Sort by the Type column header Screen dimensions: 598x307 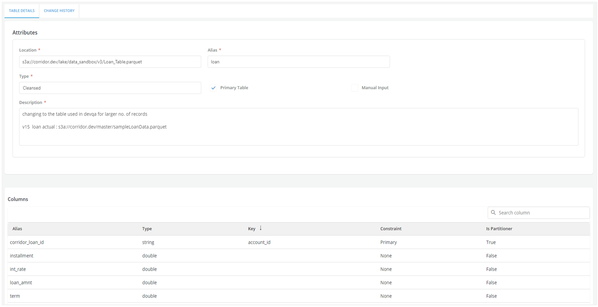147,229
